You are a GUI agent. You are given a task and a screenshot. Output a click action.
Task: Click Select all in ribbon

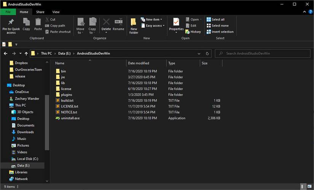click(x=215, y=19)
